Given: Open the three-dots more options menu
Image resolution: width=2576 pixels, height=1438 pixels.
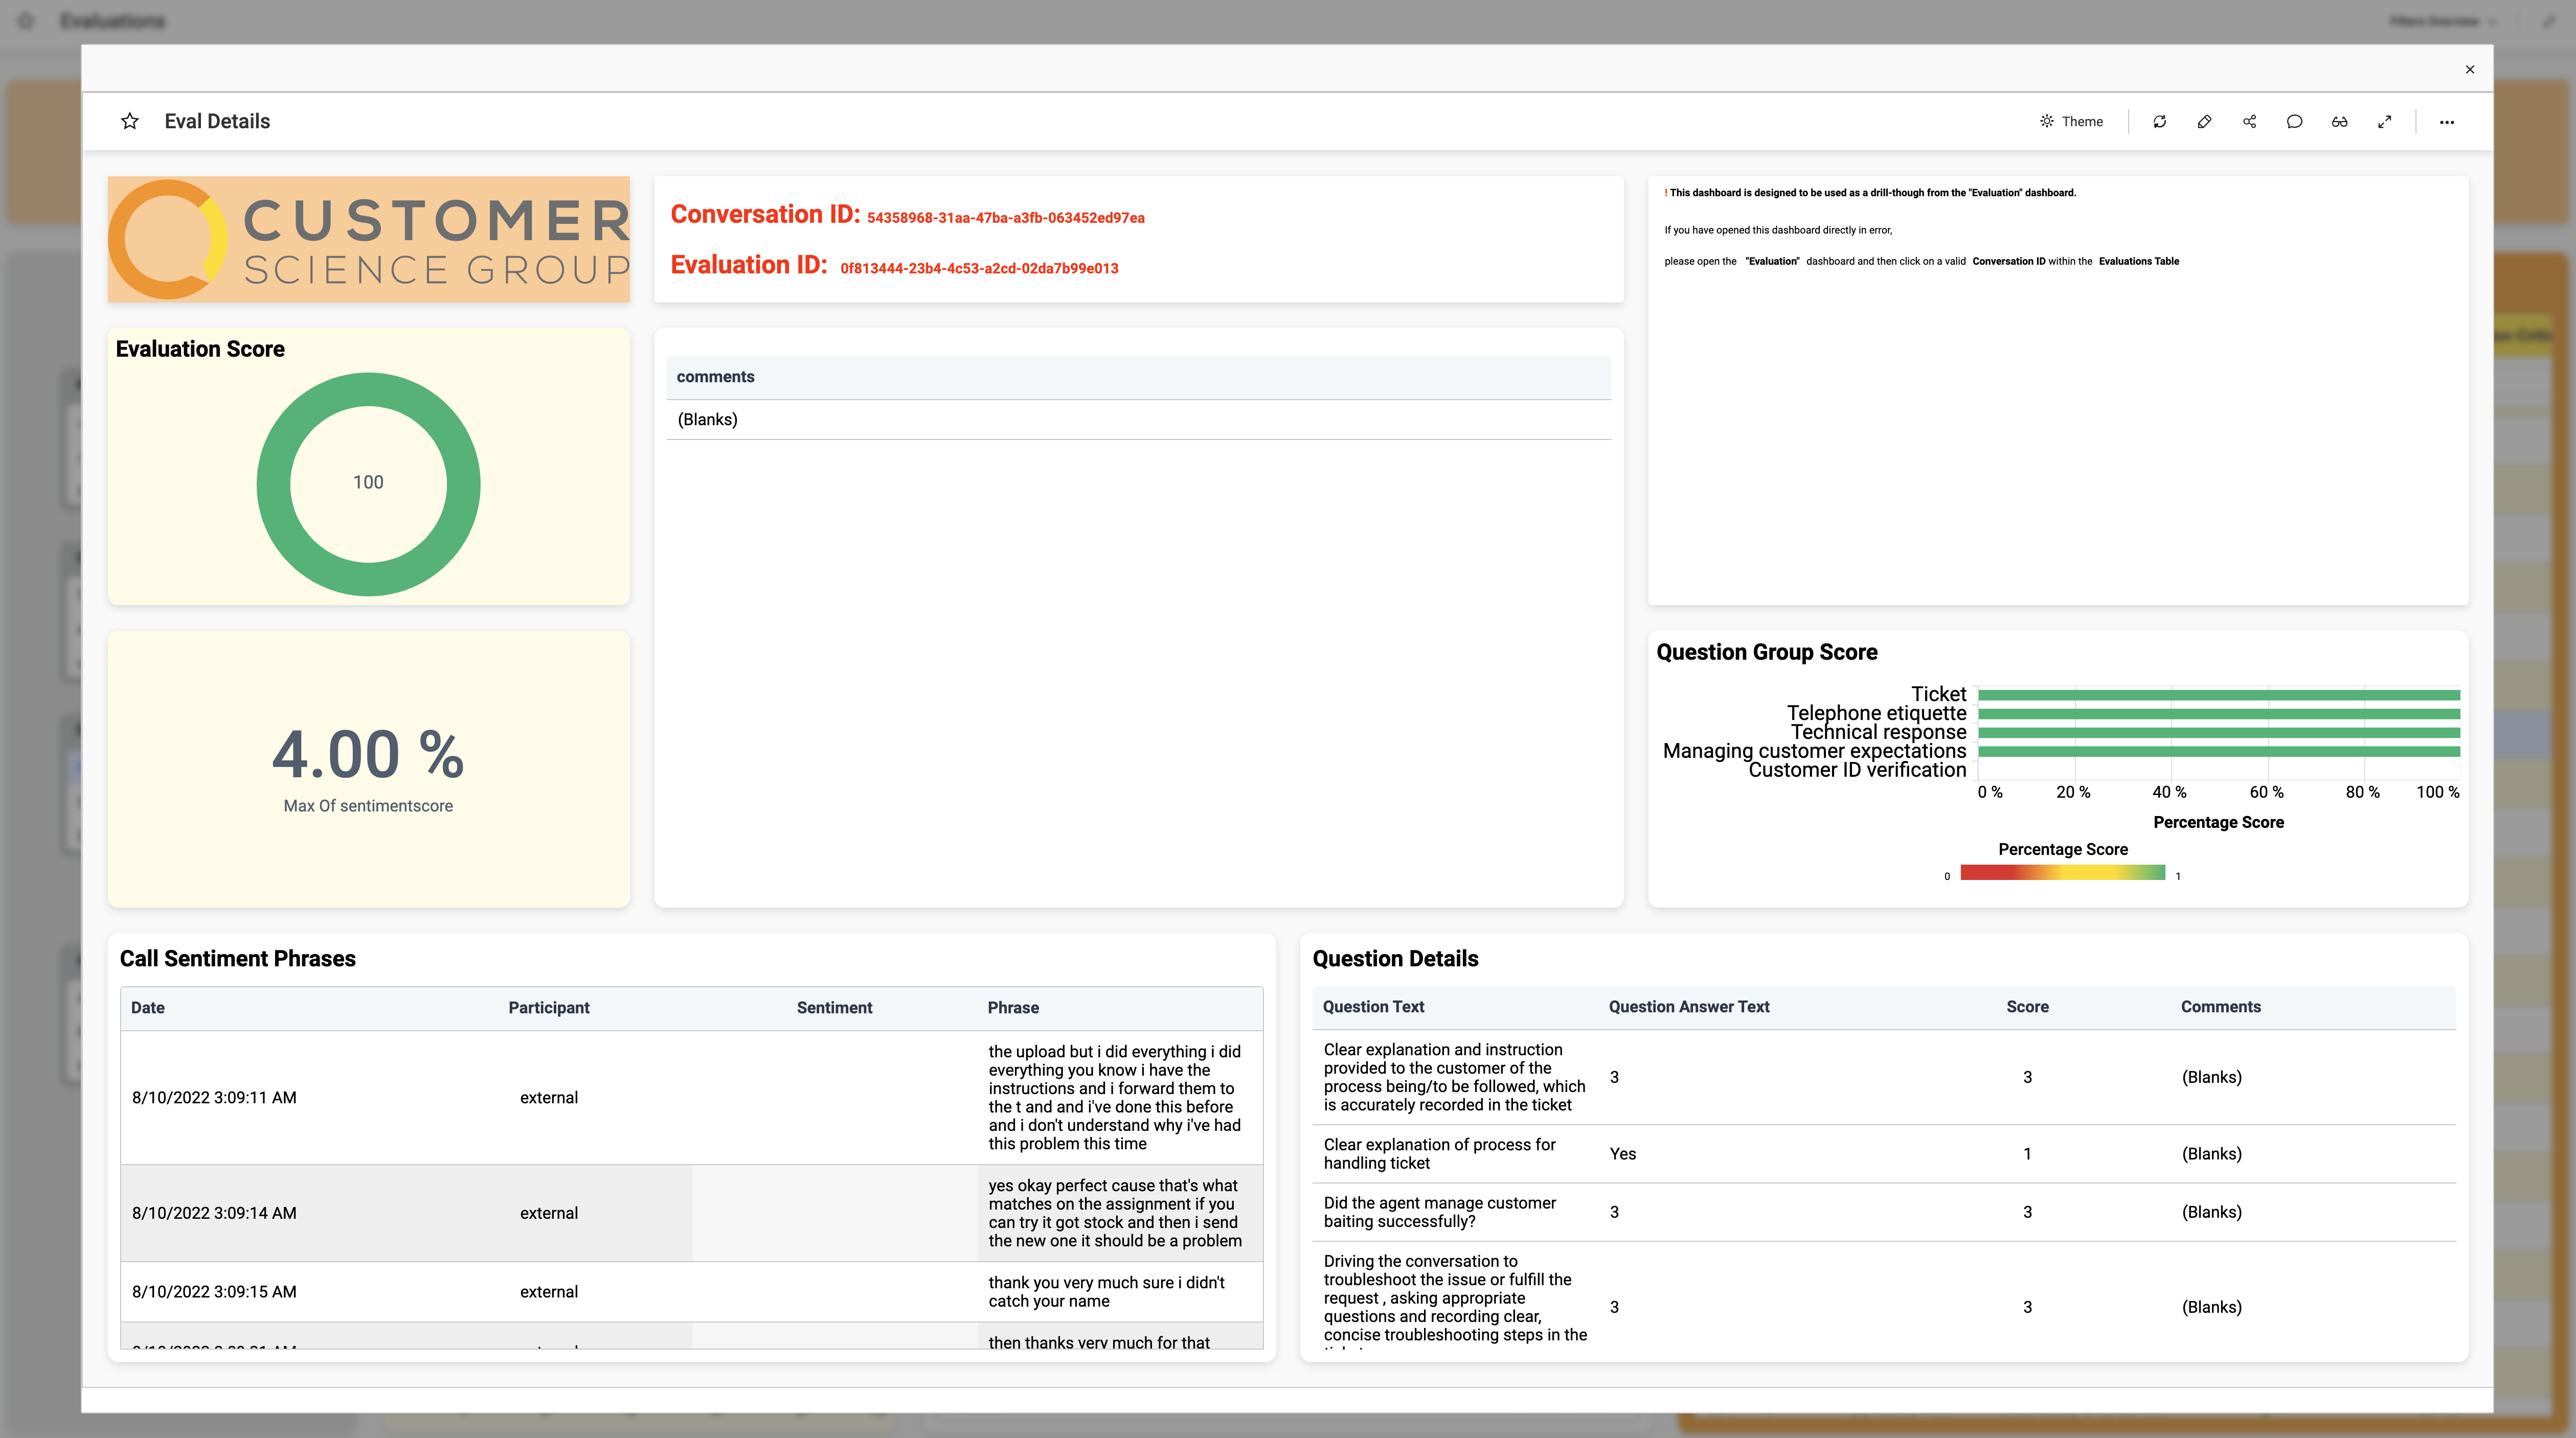Looking at the screenshot, I should (2447, 122).
